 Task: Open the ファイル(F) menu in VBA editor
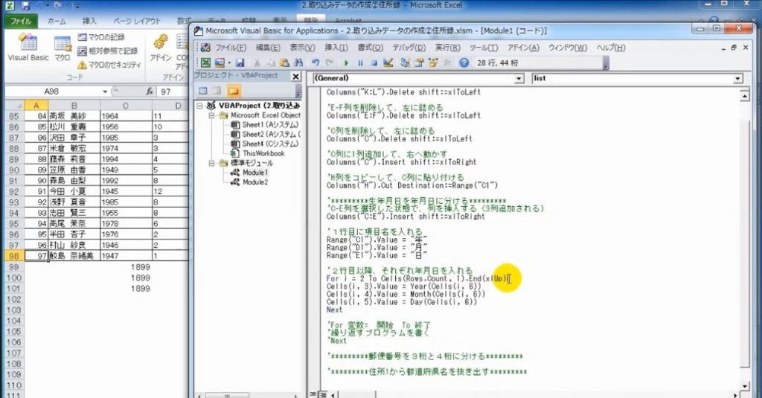click(231, 48)
